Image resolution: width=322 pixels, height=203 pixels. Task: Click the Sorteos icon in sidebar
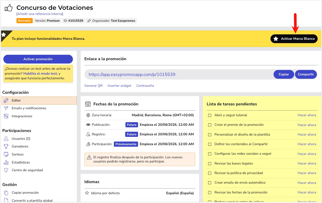[x=6, y=154]
